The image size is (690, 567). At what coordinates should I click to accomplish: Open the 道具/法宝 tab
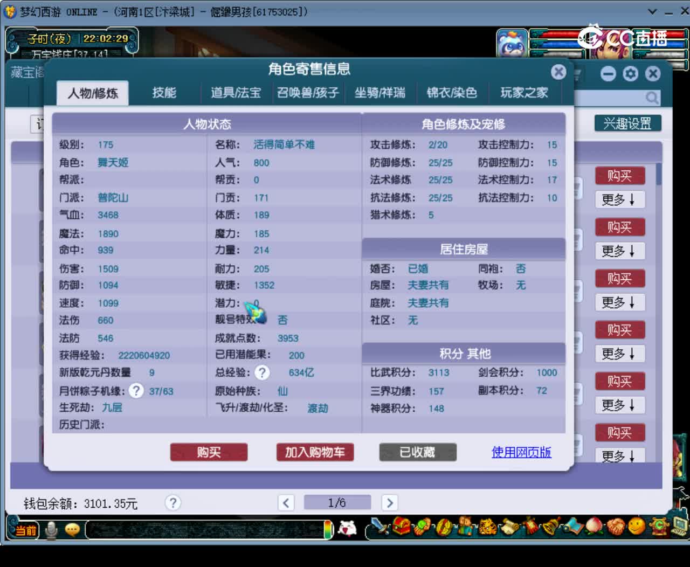click(x=236, y=93)
